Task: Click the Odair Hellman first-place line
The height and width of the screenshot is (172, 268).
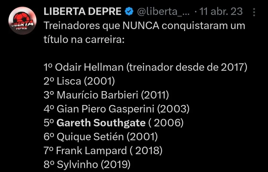Action: click(146, 67)
